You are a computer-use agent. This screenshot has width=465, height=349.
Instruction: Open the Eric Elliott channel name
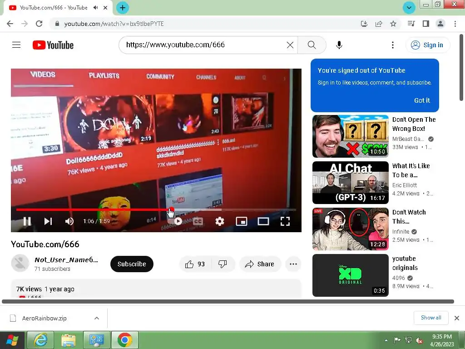(x=405, y=185)
